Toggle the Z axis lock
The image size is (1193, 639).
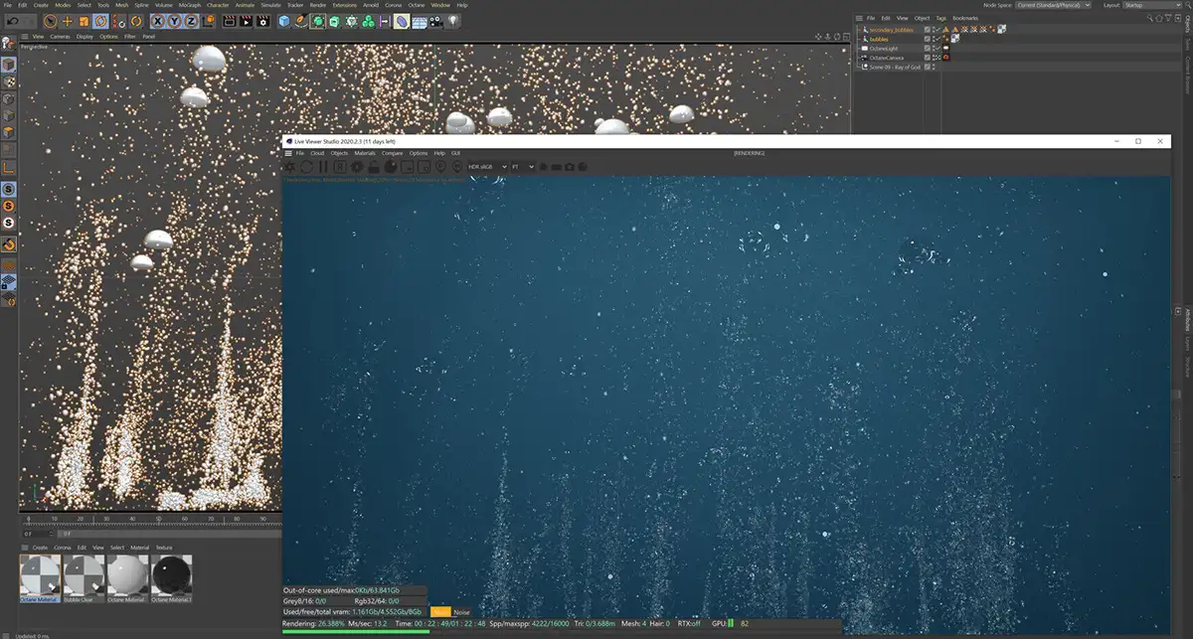click(190, 20)
